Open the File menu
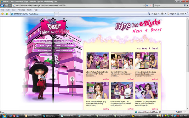Viewport: 189px width, 118px height. [3, 10]
